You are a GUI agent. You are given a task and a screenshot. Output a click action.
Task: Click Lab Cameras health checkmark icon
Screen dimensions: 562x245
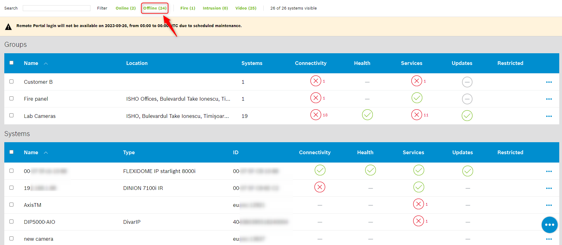pyautogui.click(x=367, y=115)
